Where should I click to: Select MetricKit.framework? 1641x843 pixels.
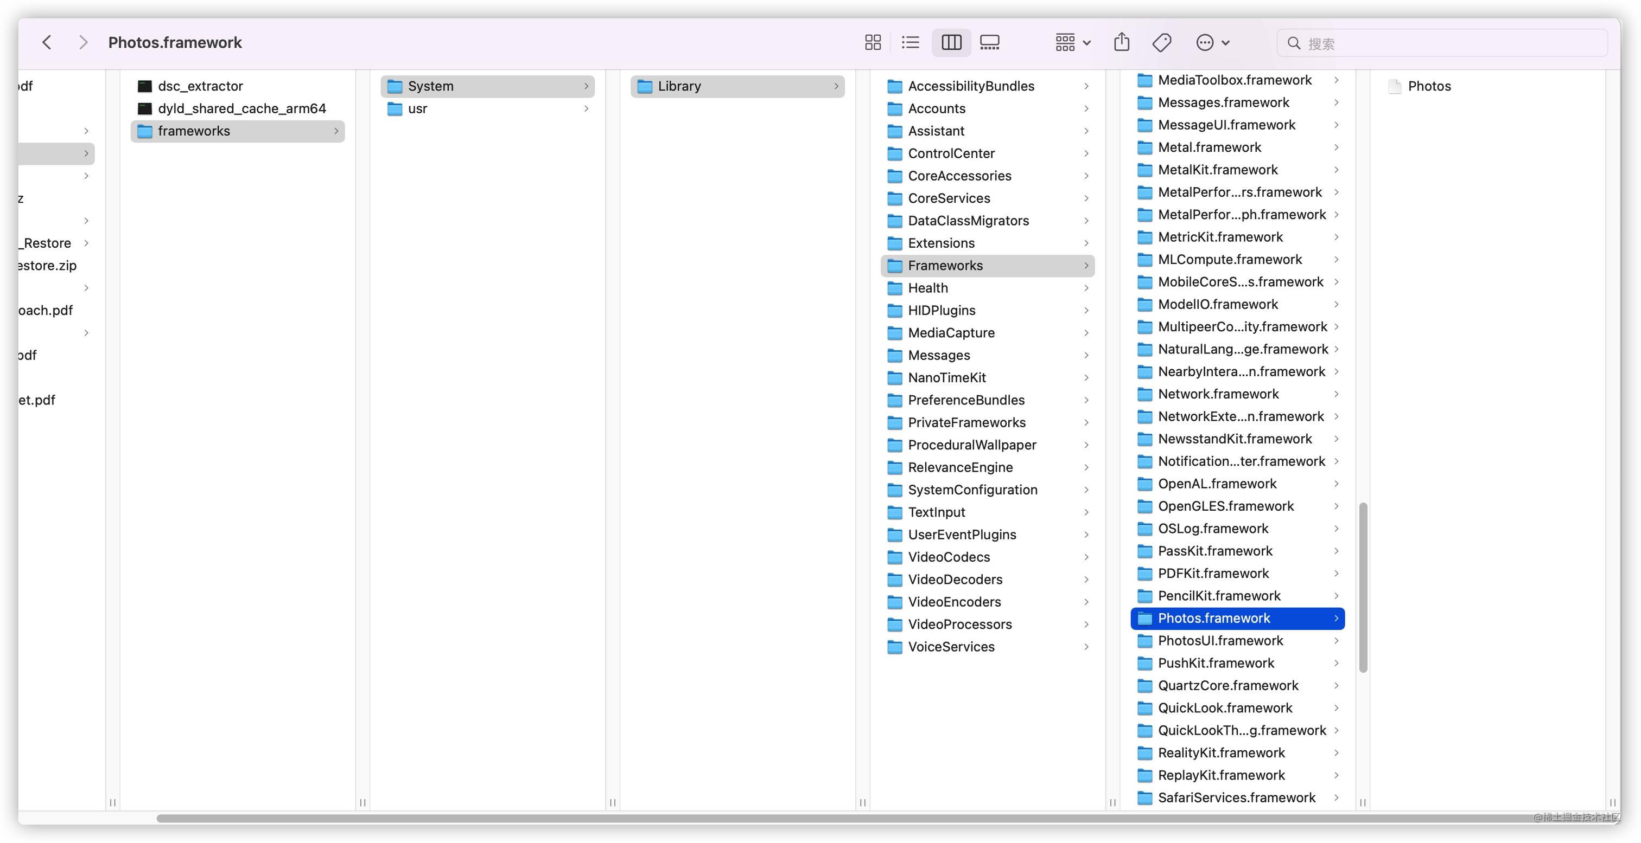pyautogui.click(x=1238, y=237)
